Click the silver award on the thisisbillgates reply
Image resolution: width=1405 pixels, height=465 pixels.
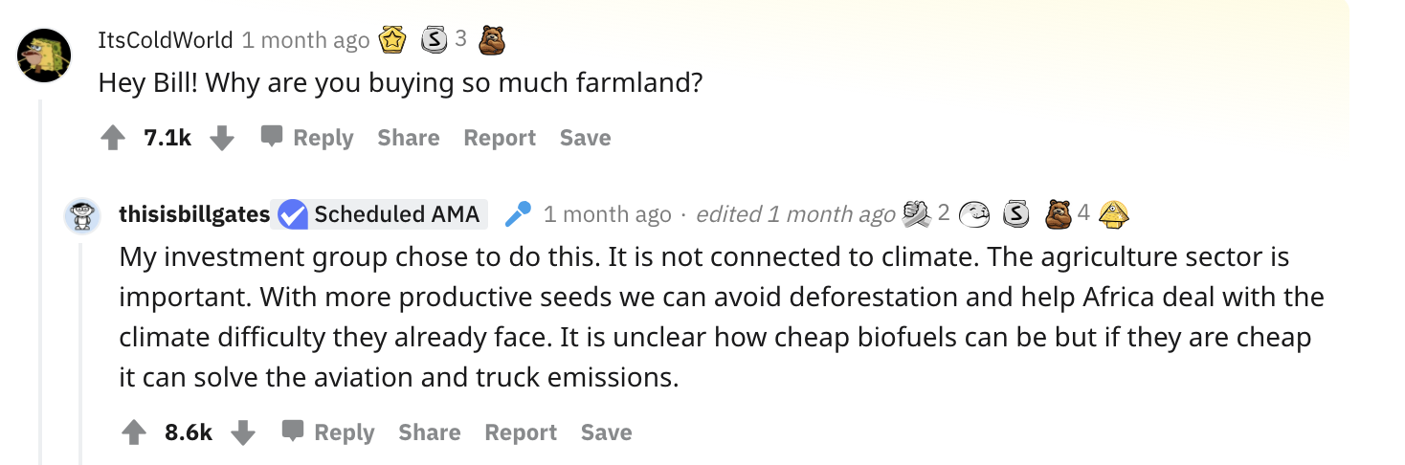click(x=1014, y=213)
